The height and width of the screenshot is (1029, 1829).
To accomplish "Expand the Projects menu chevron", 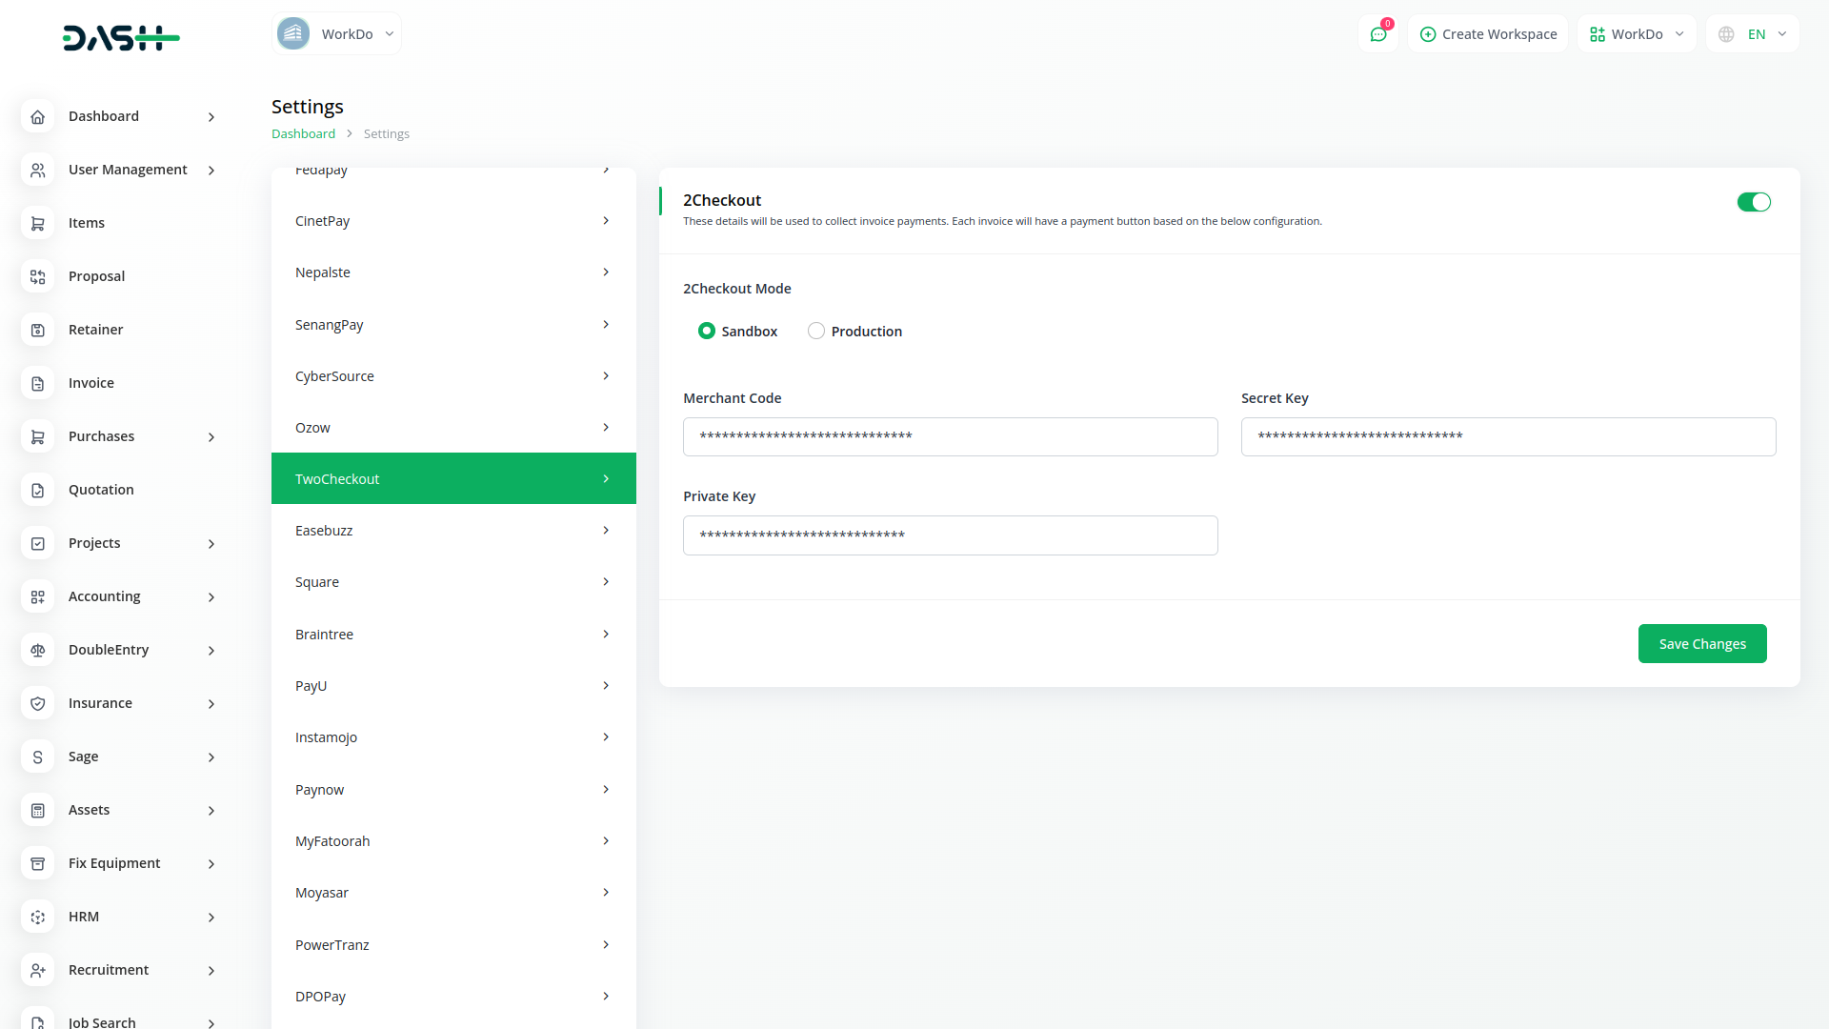I will pos(211,544).
